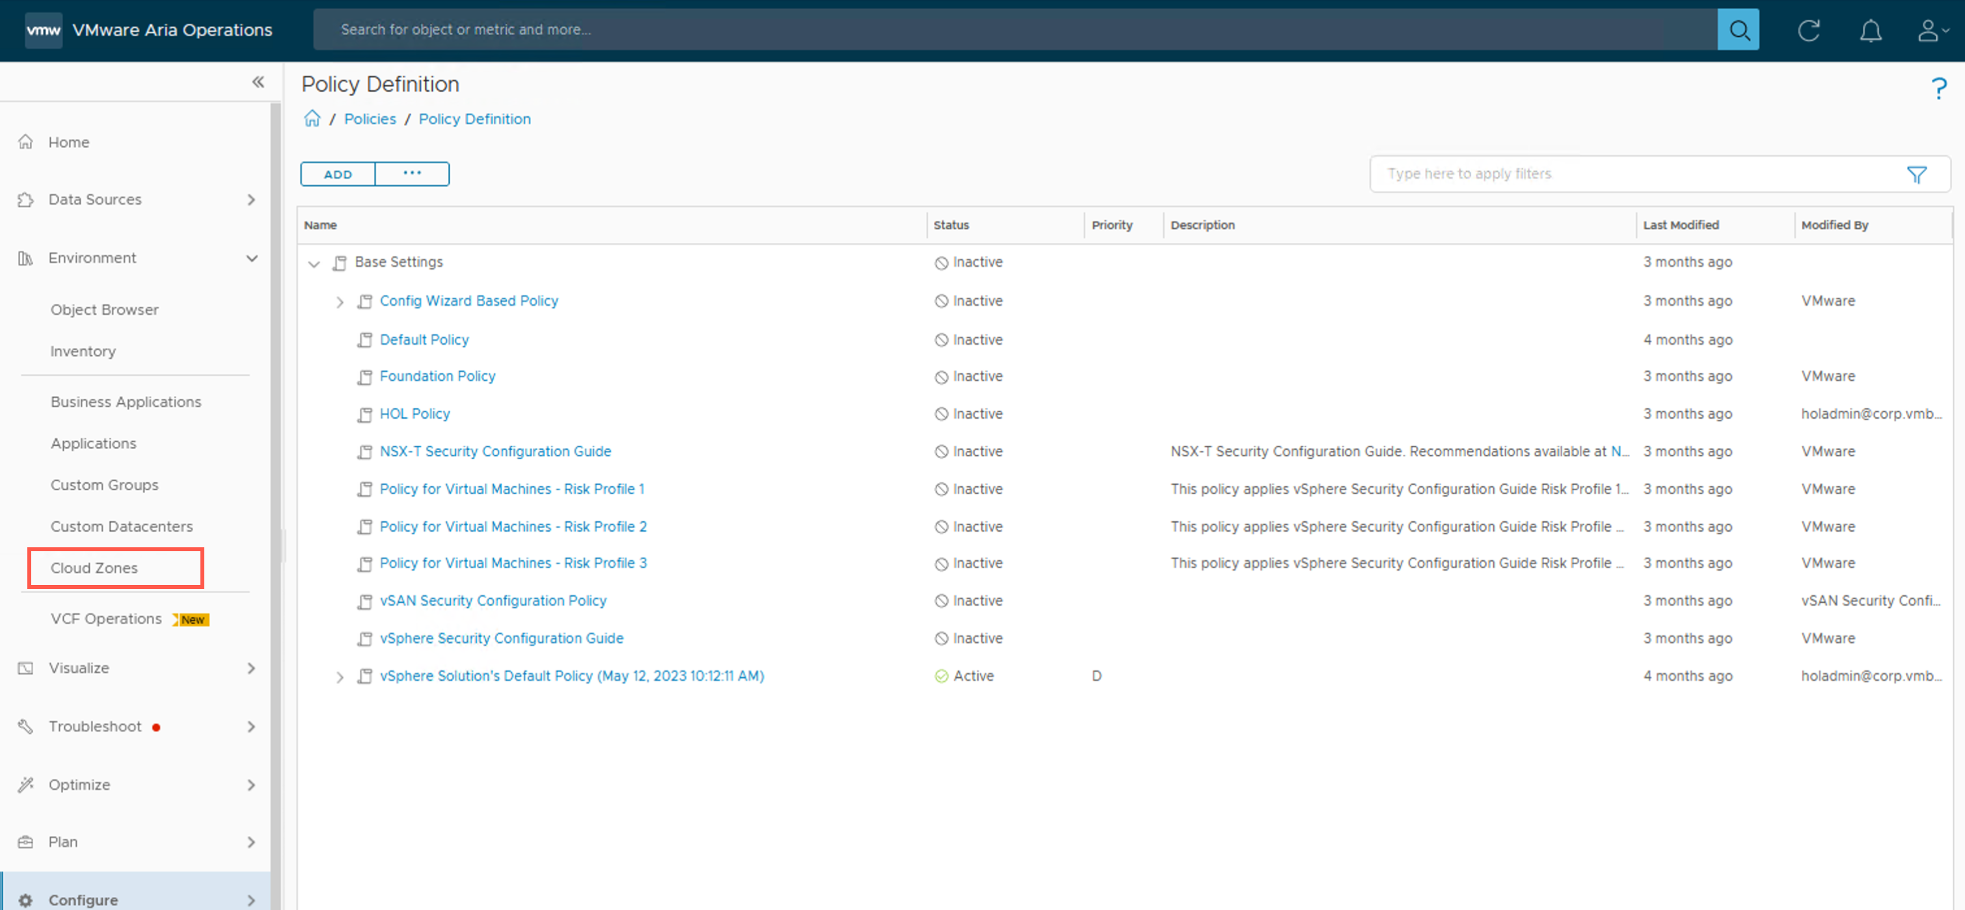Focus the 'Type here to apply filters' field

[1633, 175]
